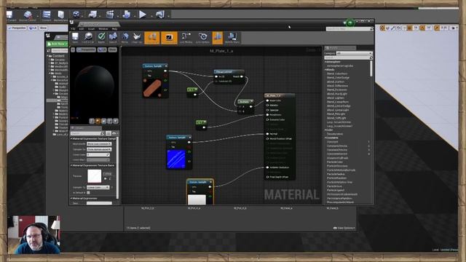
Task: Set preview mesh to cylinder shape
Action: point(92,121)
